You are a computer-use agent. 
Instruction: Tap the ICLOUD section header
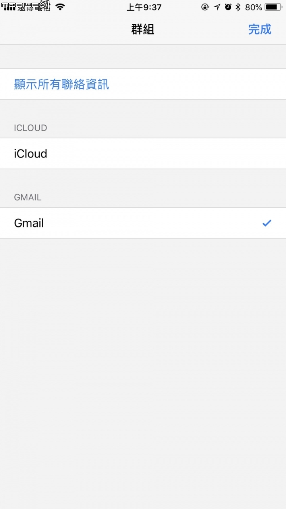[31, 128]
